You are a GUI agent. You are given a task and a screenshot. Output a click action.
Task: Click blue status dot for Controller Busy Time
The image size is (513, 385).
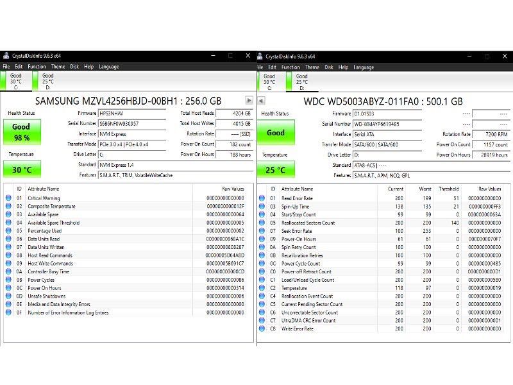click(8, 271)
